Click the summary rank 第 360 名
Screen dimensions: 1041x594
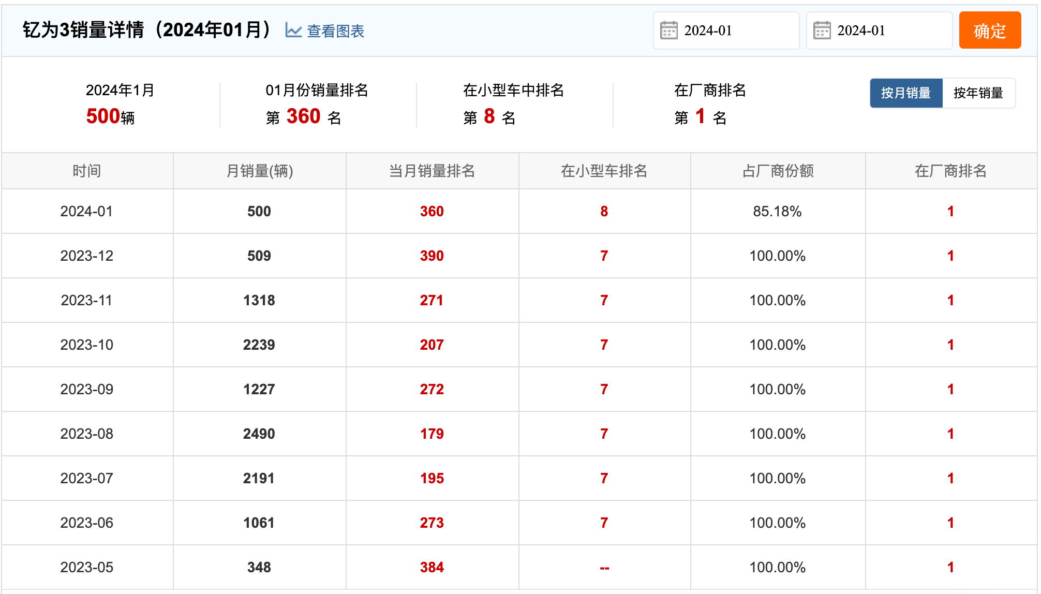click(x=303, y=117)
